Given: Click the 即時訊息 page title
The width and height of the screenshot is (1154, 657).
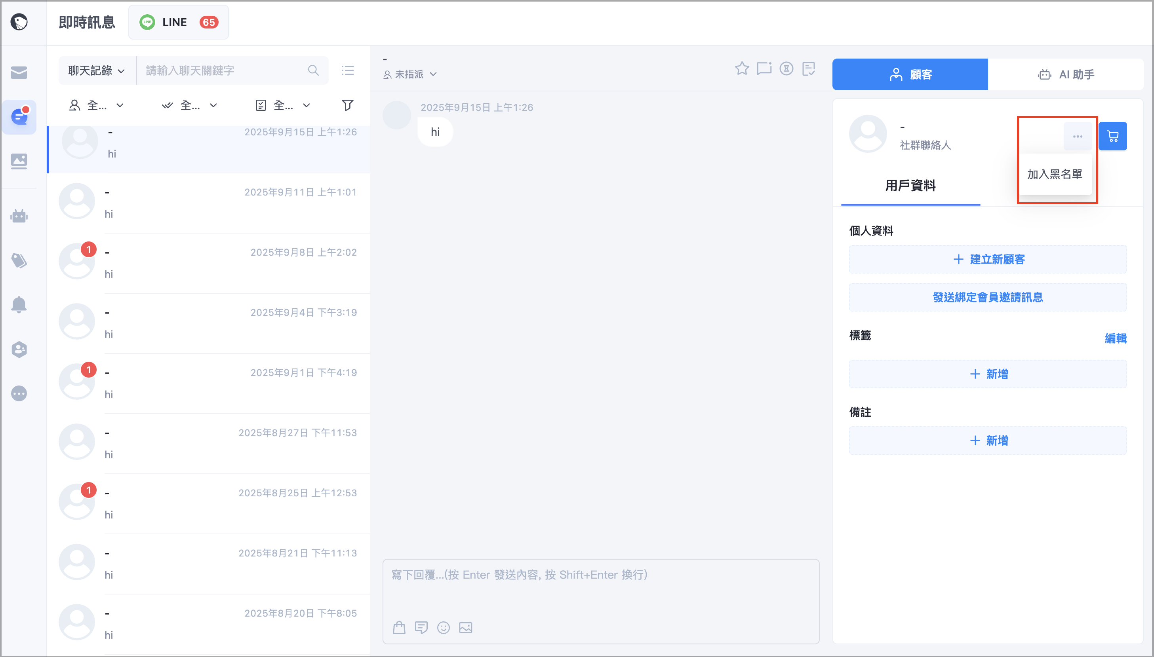Looking at the screenshot, I should [87, 22].
